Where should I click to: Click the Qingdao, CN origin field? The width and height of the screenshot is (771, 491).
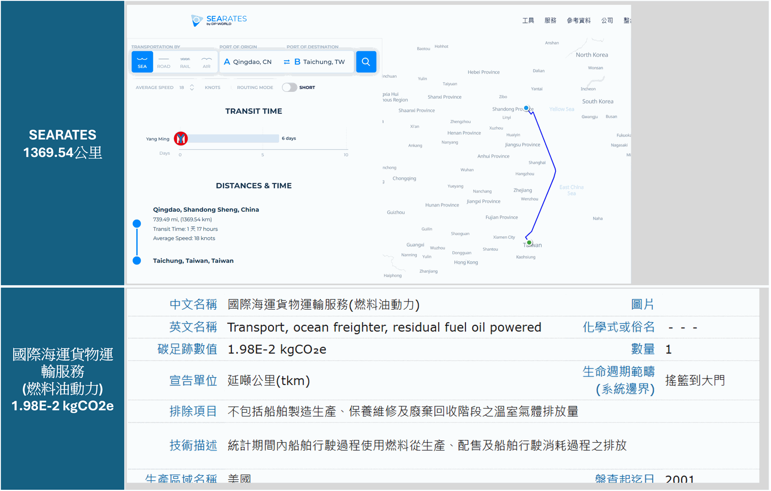tap(253, 61)
